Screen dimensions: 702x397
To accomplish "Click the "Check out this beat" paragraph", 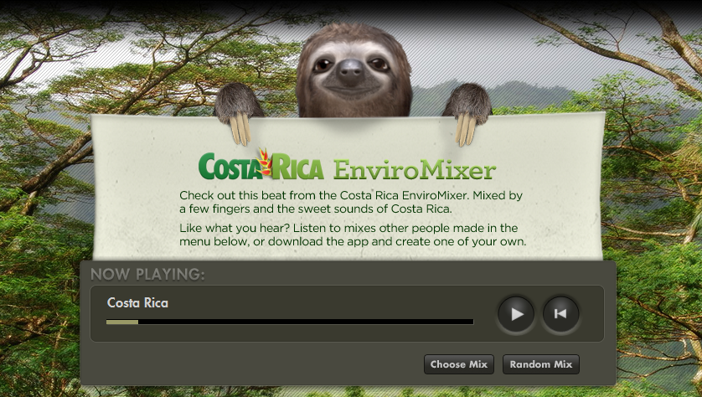I will pos(351,203).
